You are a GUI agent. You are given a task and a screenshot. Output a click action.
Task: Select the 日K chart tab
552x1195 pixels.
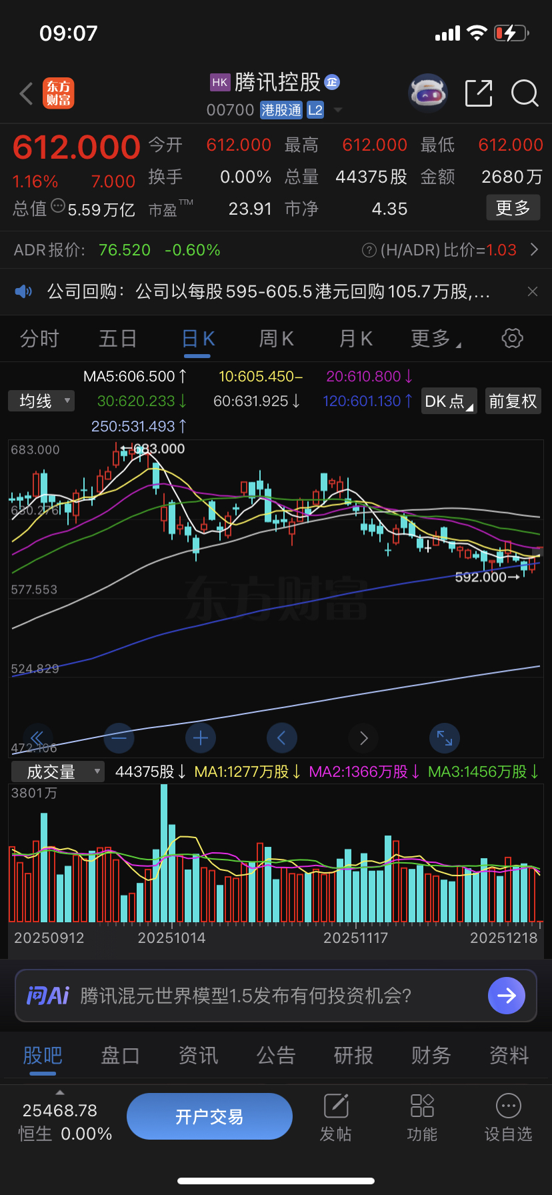(x=197, y=339)
